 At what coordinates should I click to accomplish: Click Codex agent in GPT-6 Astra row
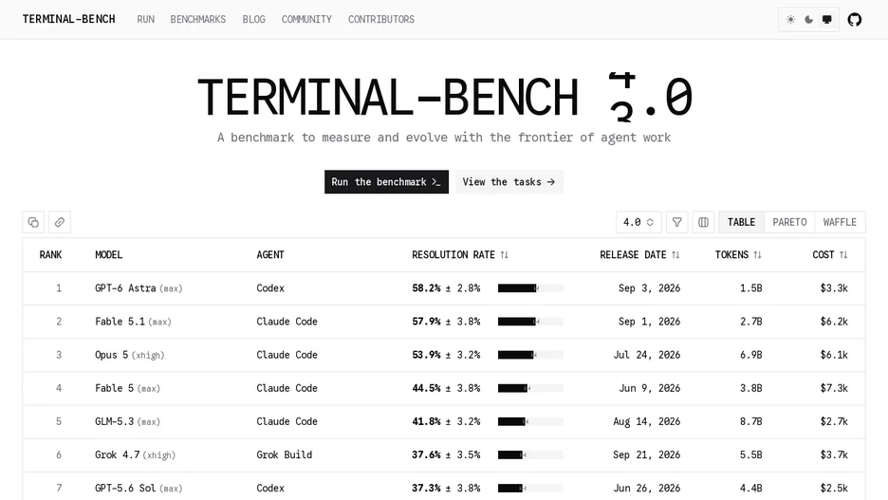point(270,288)
